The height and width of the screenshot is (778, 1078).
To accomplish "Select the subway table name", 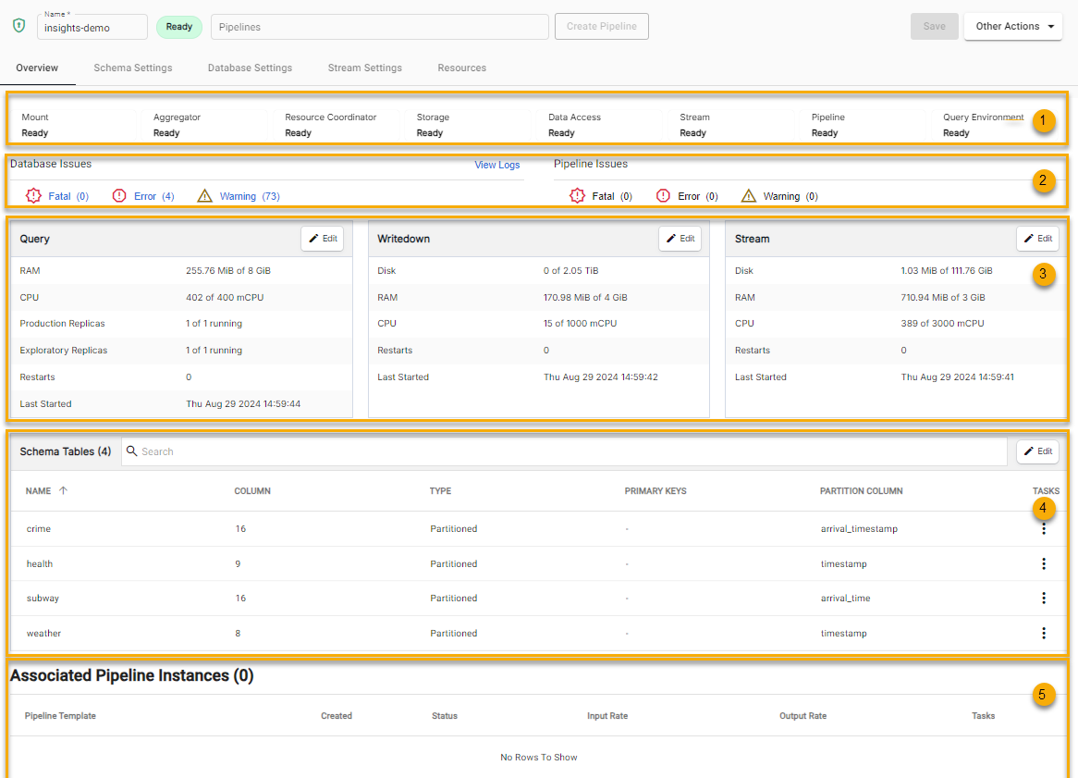I will pyautogui.click(x=43, y=598).
